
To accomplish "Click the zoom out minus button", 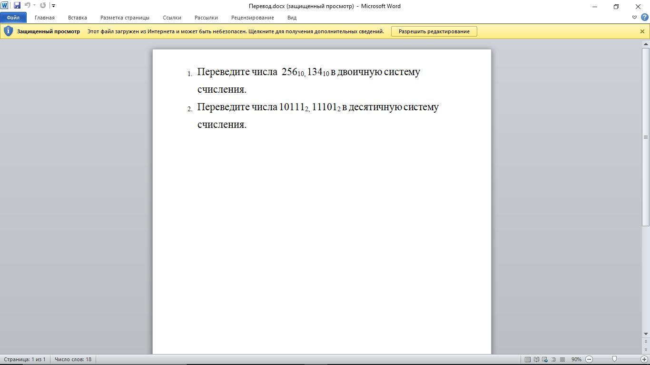I will point(589,359).
